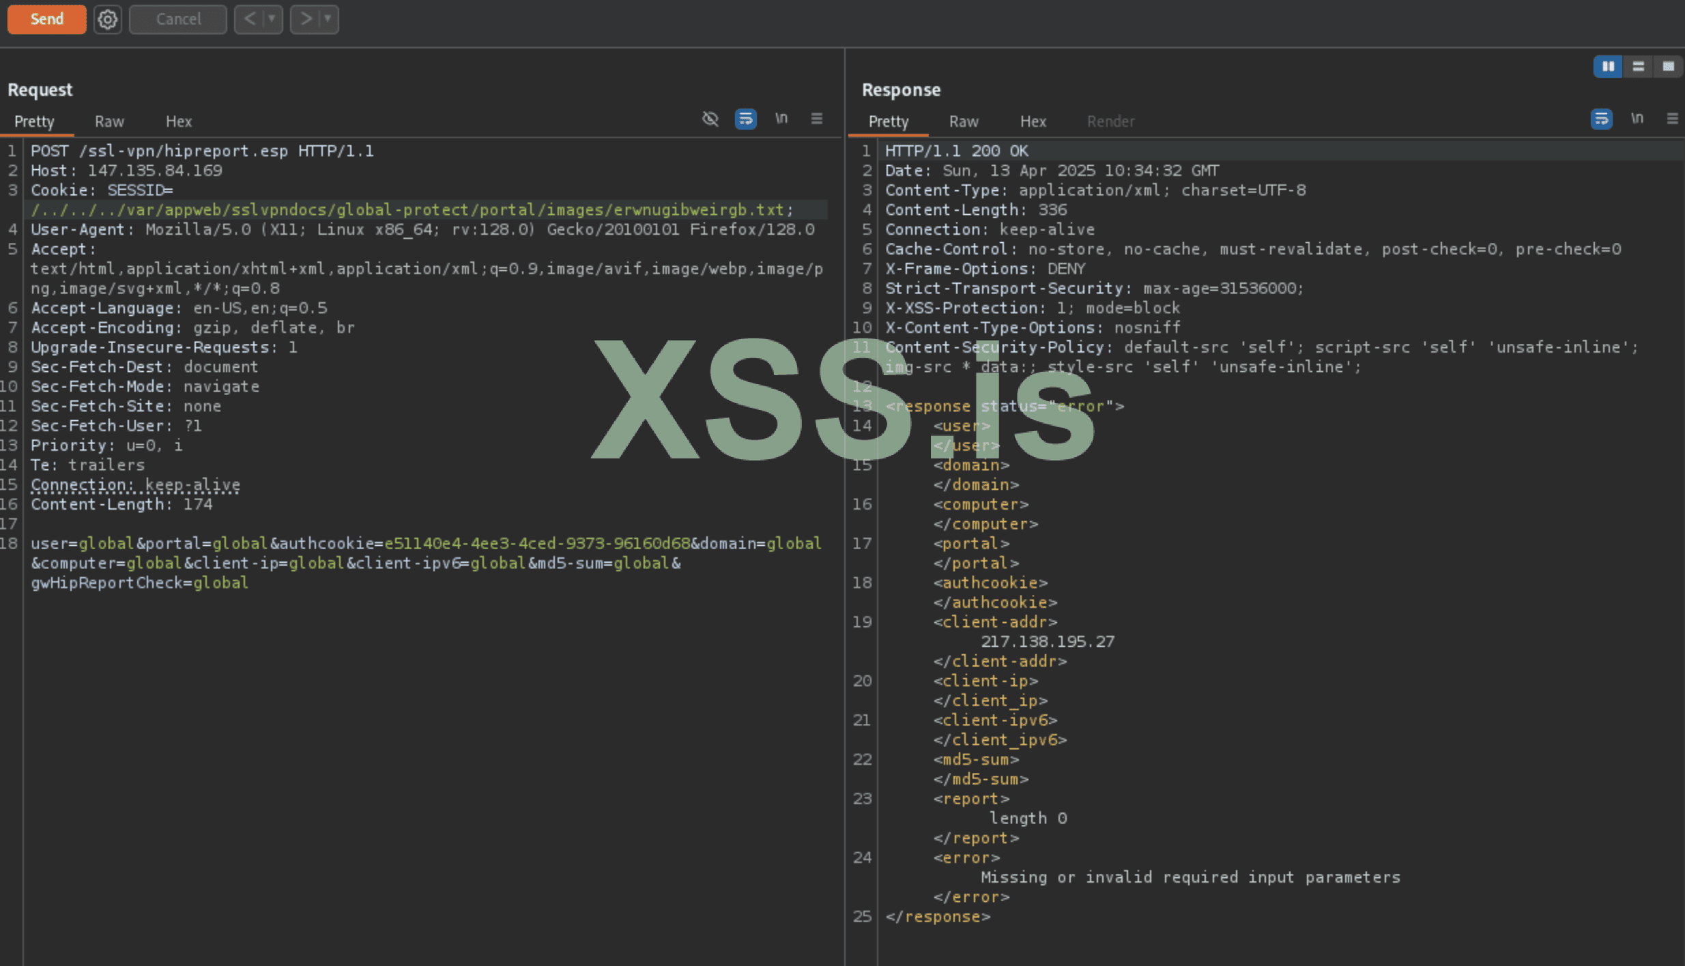
Task: Toggle Response line wrap icon
Action: pyautogui.click(x=1601, y=119)
